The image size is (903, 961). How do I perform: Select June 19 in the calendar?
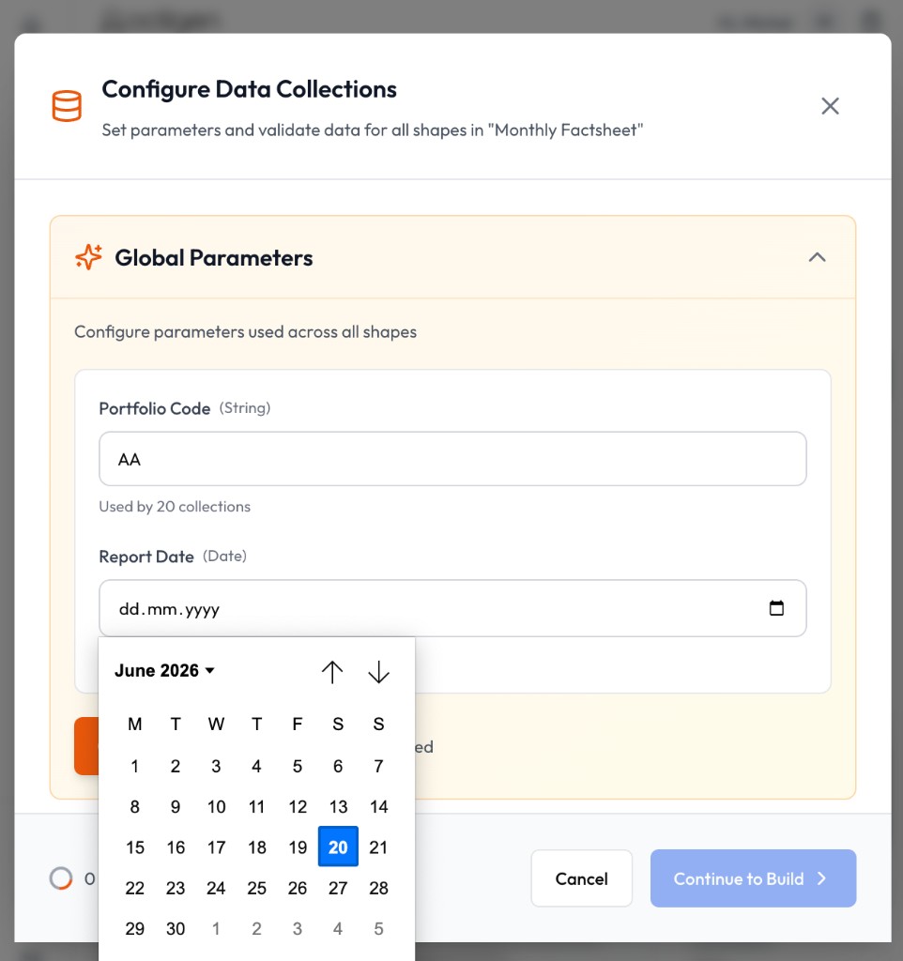tap(298, 847)
